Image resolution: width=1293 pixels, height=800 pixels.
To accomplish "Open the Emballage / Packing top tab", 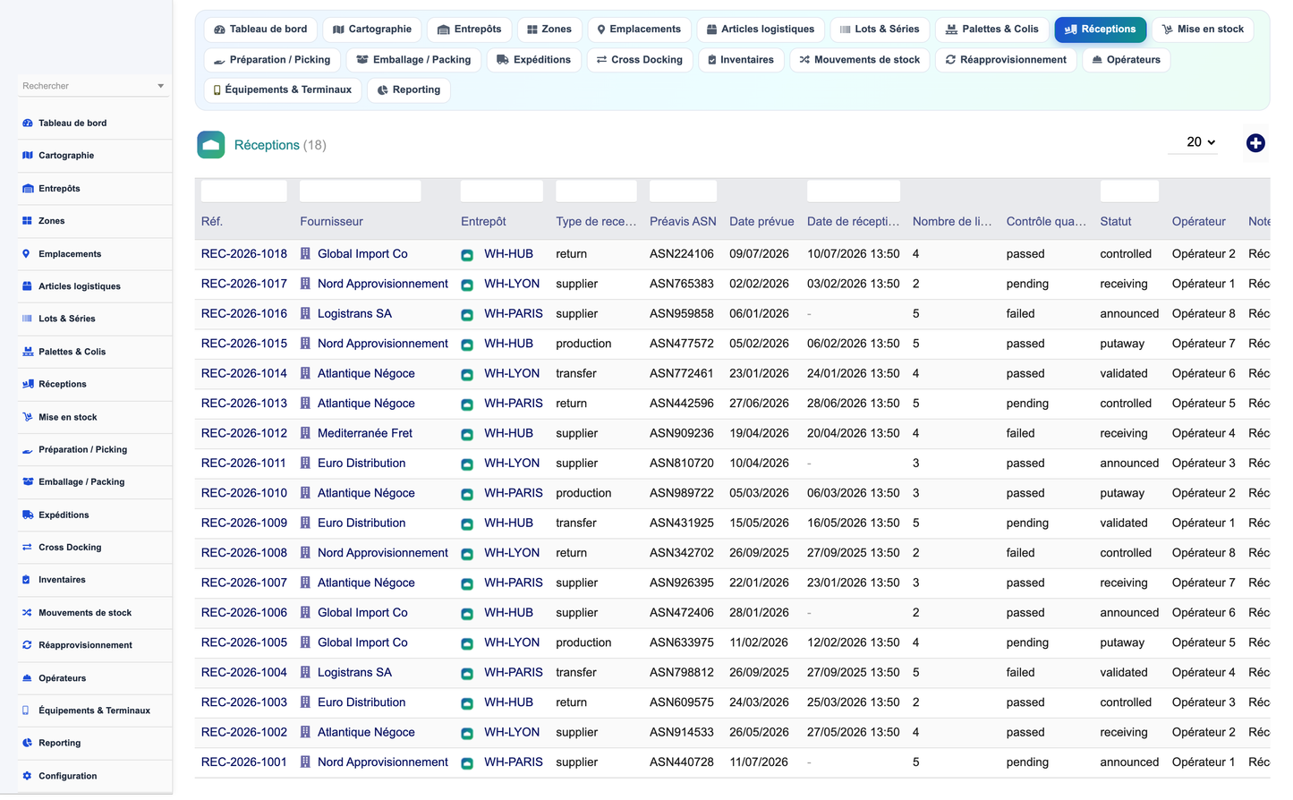I will [x=413, y=60].
